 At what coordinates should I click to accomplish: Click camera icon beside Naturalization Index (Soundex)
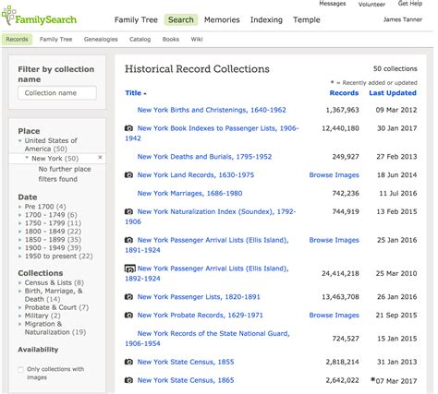pos(128,211)
